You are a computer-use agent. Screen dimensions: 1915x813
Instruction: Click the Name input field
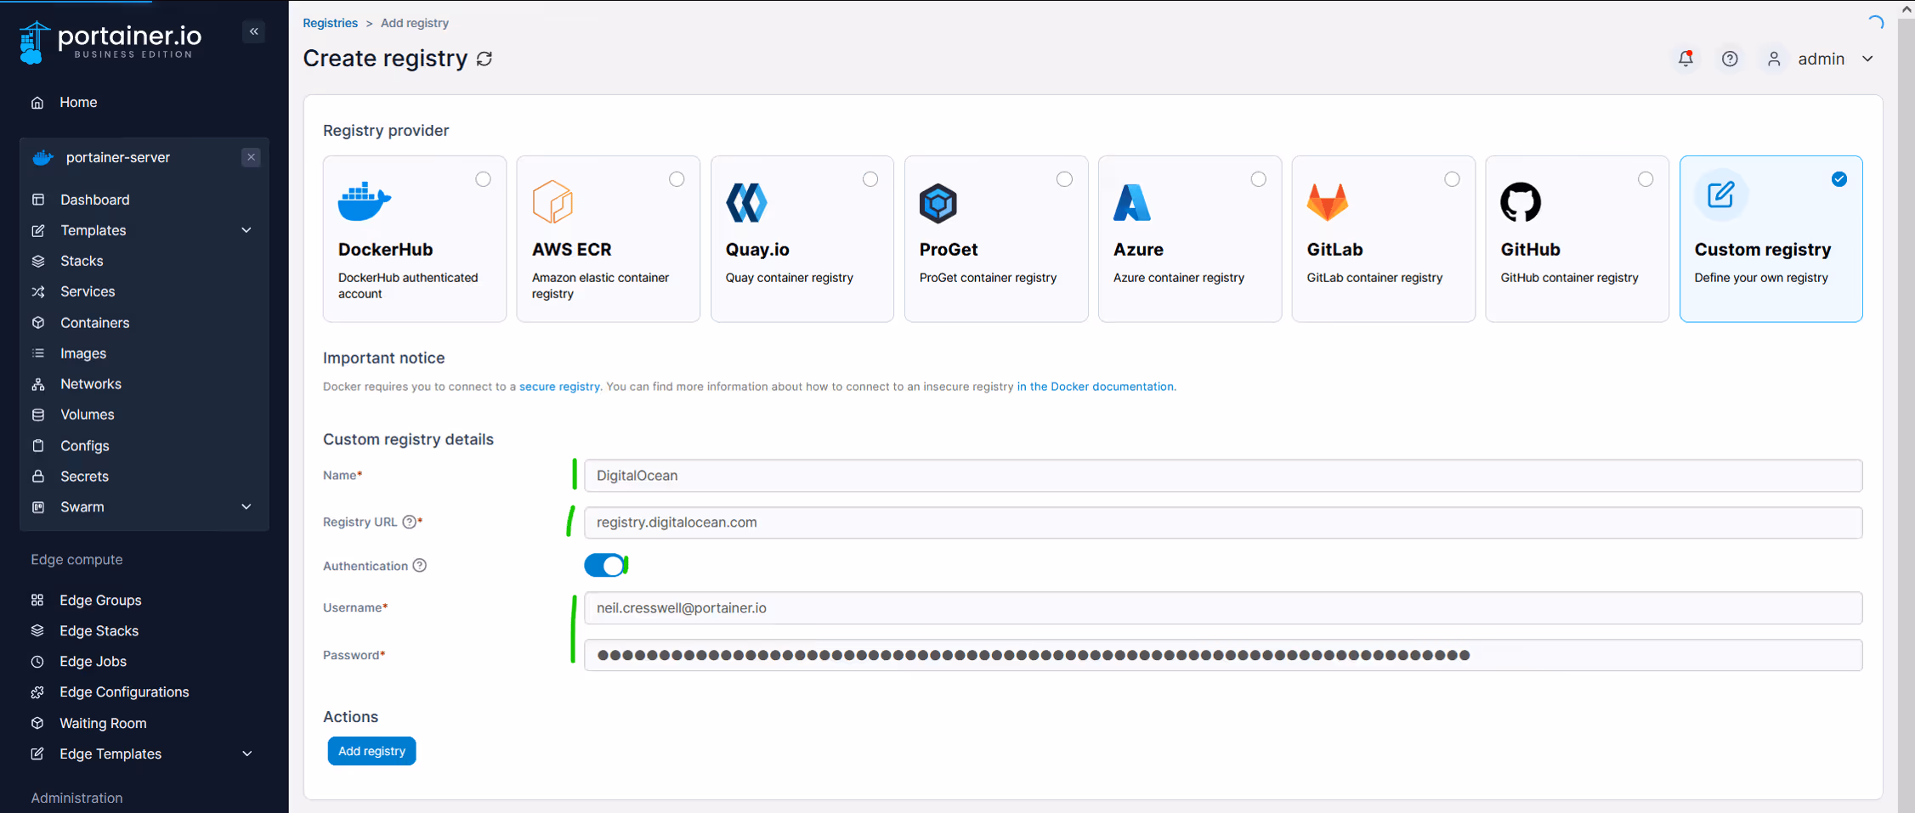(1223, 476)
